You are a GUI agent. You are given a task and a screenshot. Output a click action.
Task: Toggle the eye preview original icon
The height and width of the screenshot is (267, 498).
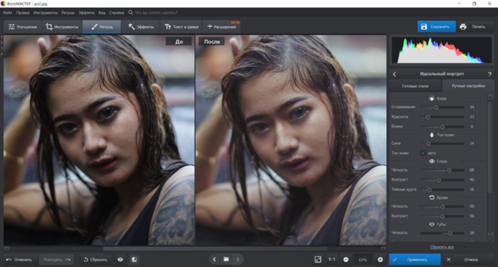pos(120,259)
